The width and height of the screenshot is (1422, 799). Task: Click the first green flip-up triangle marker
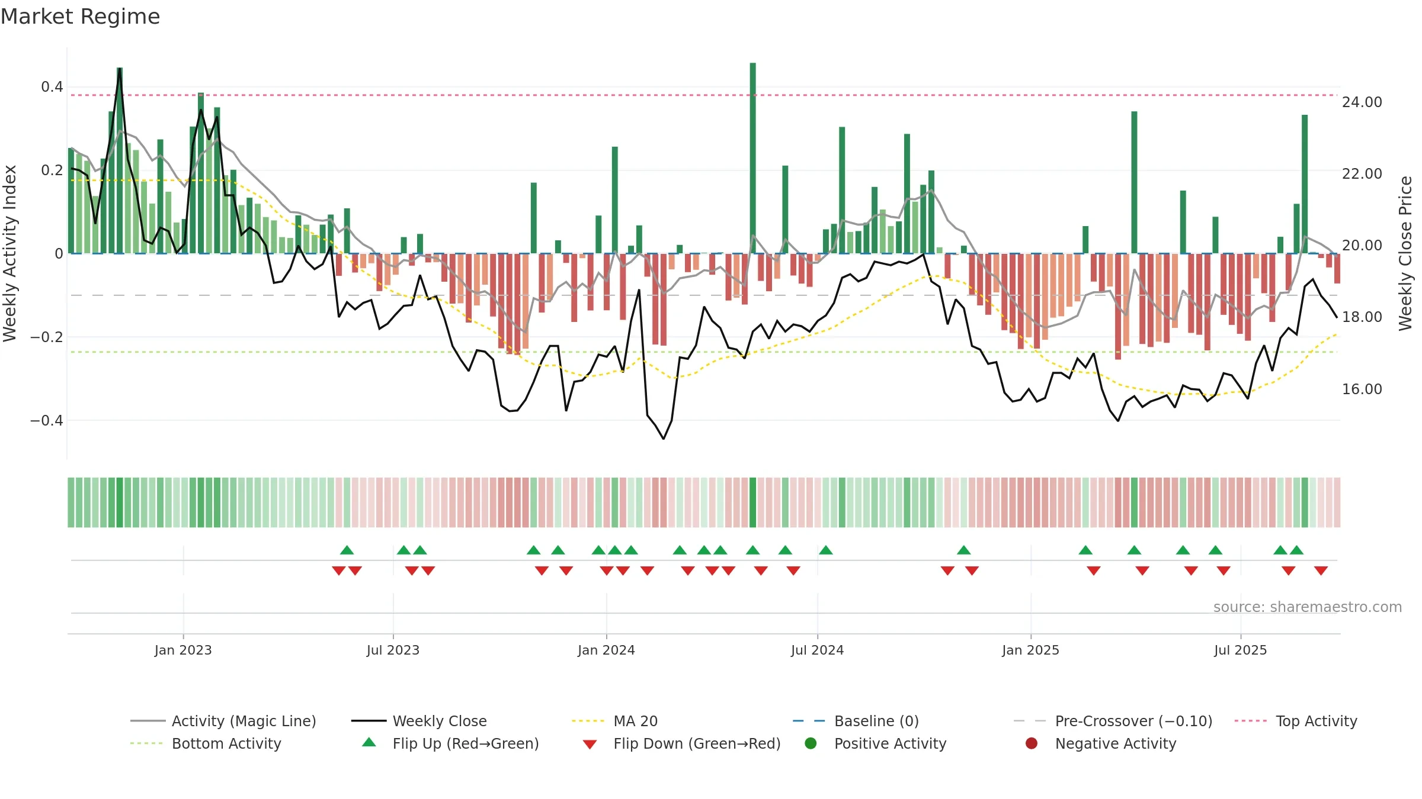pyautogui.click(x=347, y=550)
